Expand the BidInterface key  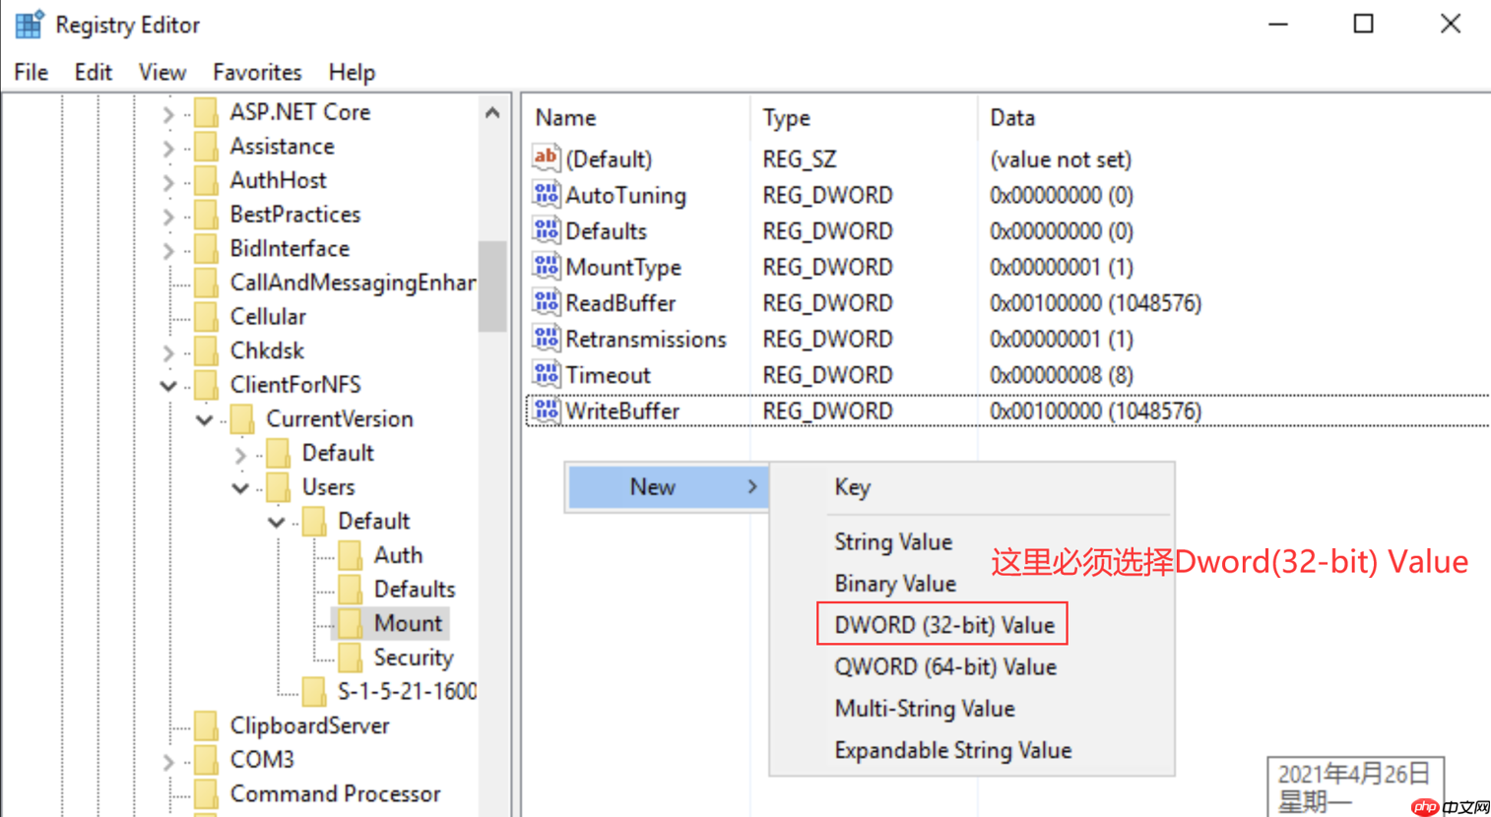[x=168, y=251]
